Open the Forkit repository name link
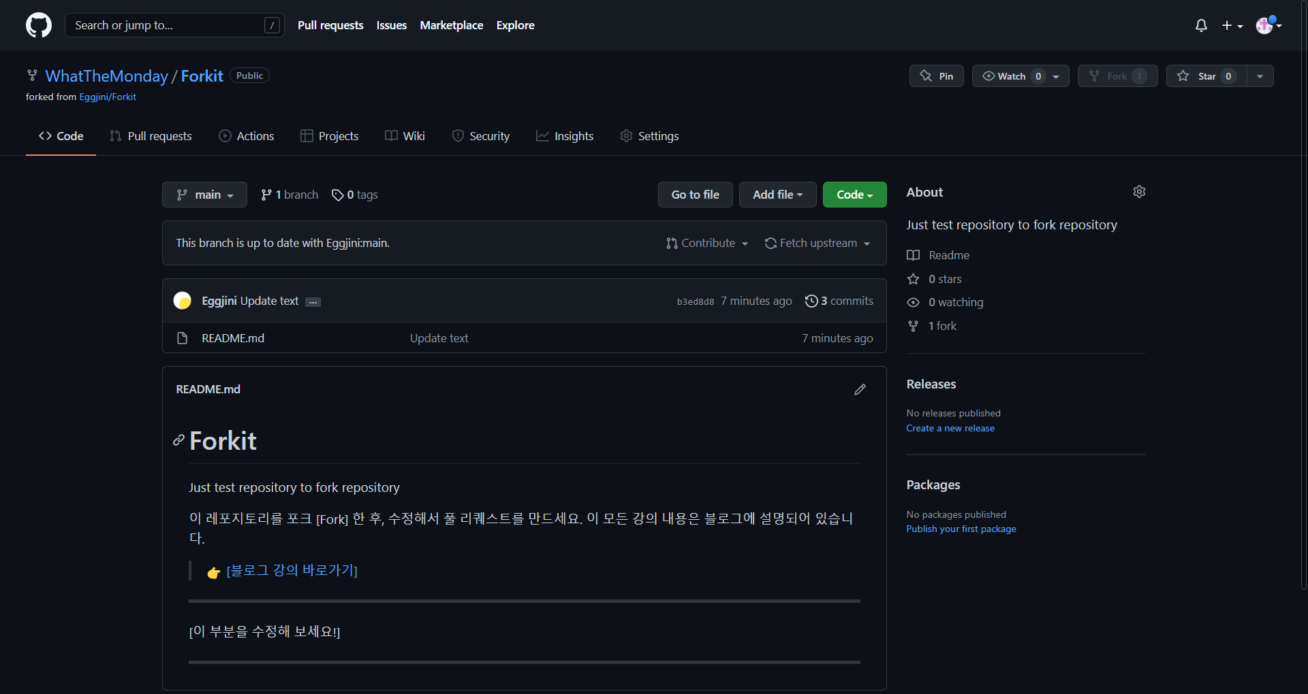Image resolution: width=1308 pixels, height=694 pixels. [x=202, y=76]
